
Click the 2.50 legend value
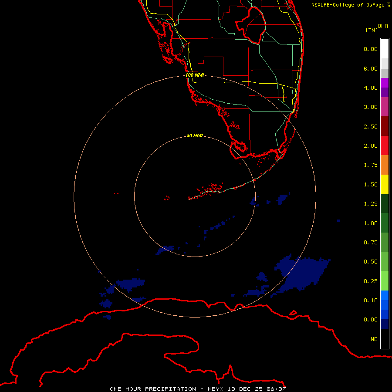(371, 126)
